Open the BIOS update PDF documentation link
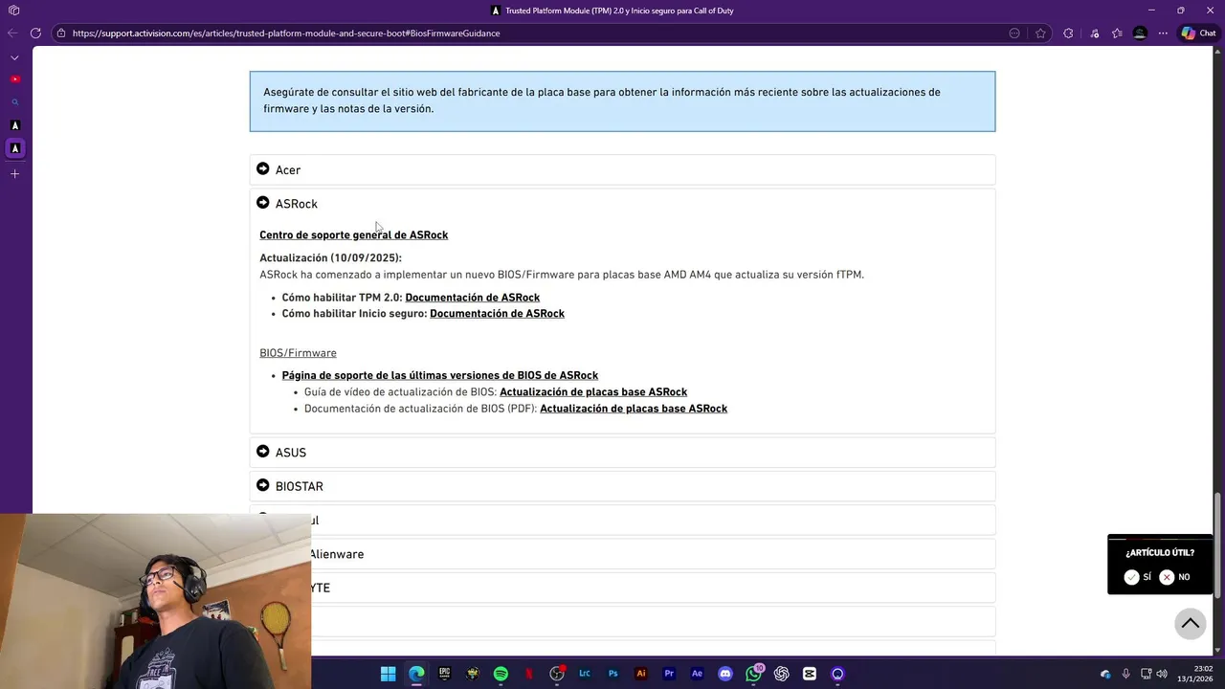Screen dimensions: 1225x689 click(634, 409)
